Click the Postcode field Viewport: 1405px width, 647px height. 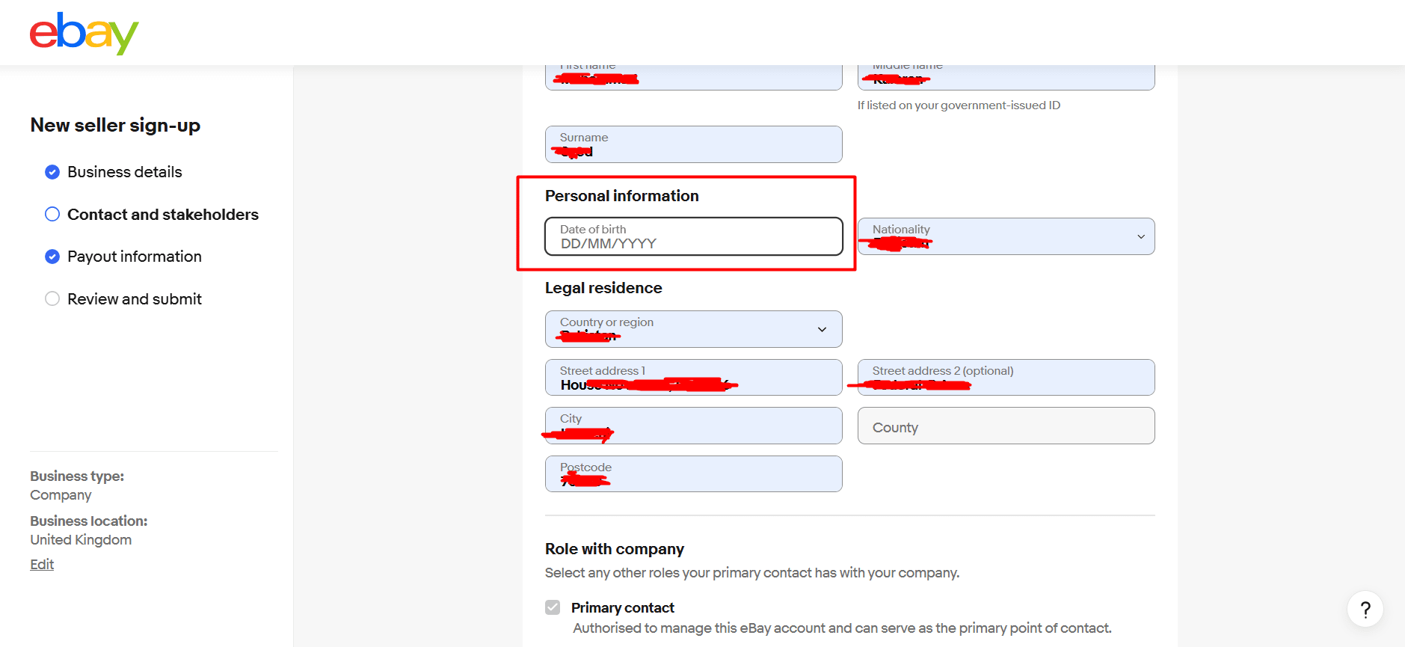pyautogui.click(x=693, y=473)
